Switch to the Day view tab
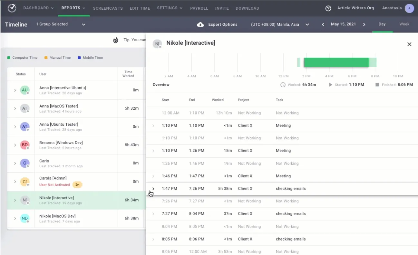 382,24
